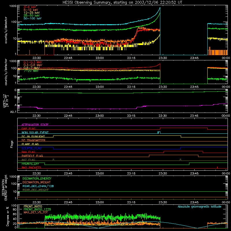Select the 7-20 MeV legend label
Viewport: 231px width, 231px height.
[x=31, y=71]
